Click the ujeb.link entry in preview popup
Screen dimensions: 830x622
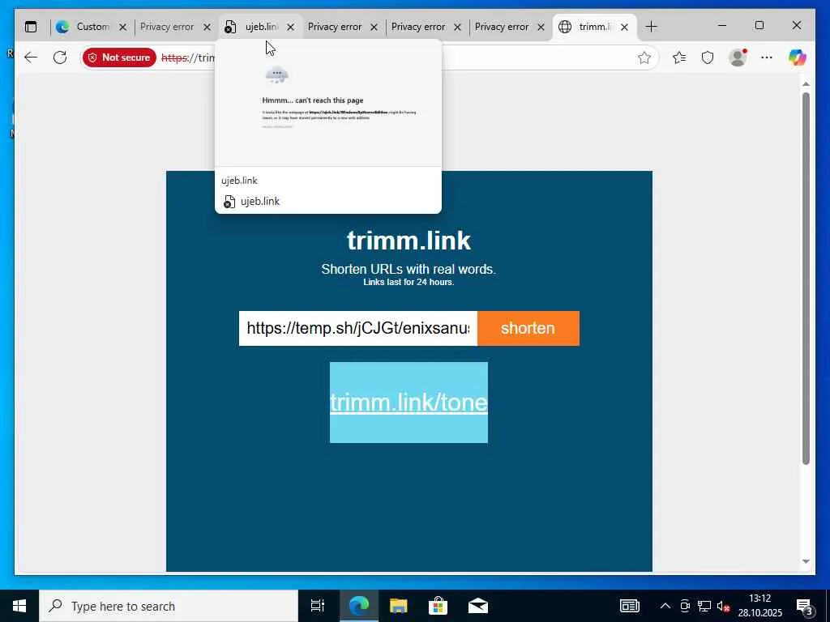(259, 202)
